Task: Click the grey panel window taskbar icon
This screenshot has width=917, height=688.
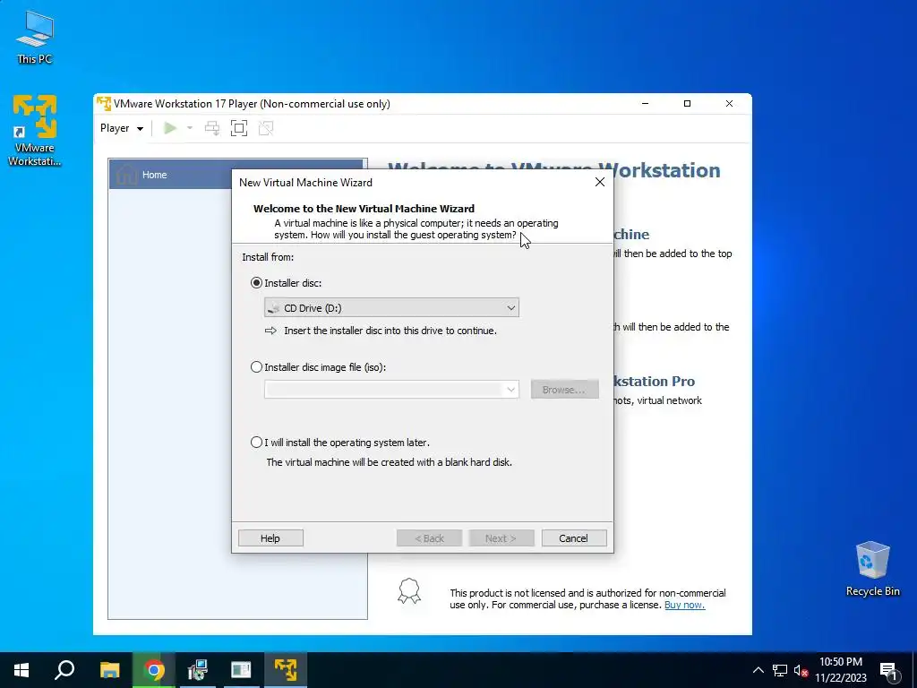Action: (x=241, y=670)
